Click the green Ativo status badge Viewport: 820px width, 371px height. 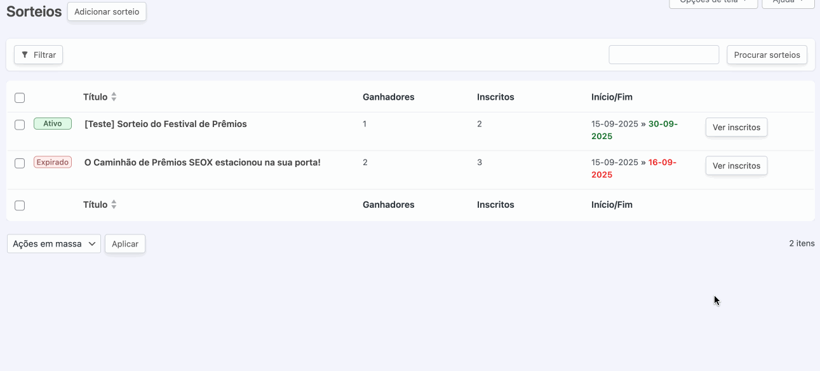coord(53,124)
